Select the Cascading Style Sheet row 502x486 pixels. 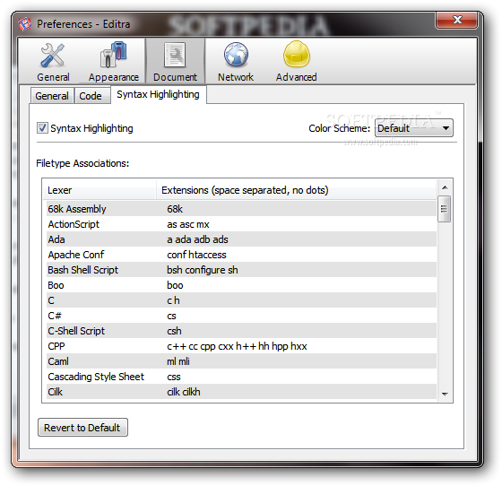tap(241, 377)
